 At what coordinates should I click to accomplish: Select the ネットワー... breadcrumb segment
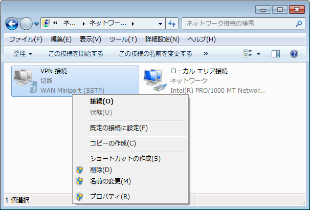pyautogui.click(x=107, y=24)
